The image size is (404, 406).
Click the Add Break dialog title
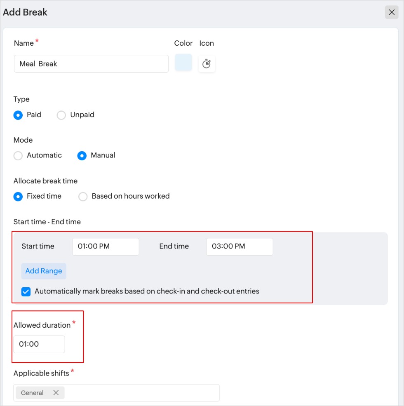click(25, 12)
